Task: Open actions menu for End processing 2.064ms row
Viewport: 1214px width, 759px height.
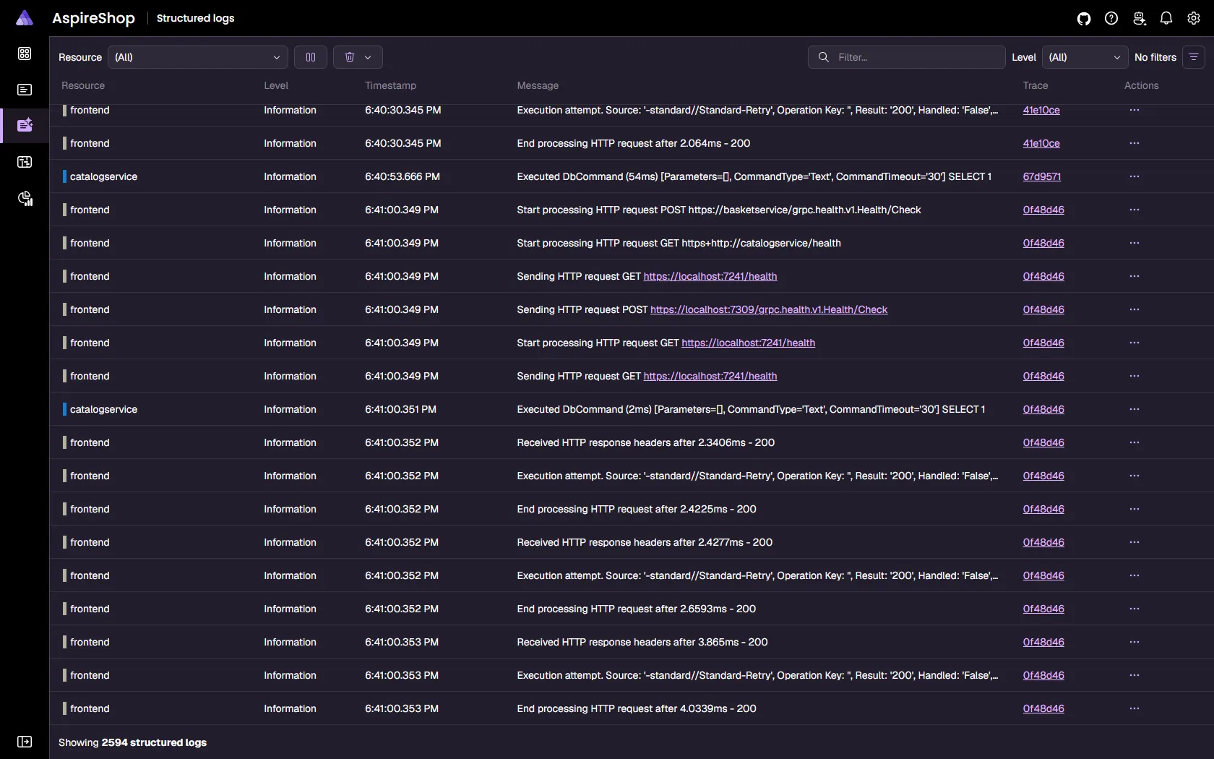Action: [1135, 143]
